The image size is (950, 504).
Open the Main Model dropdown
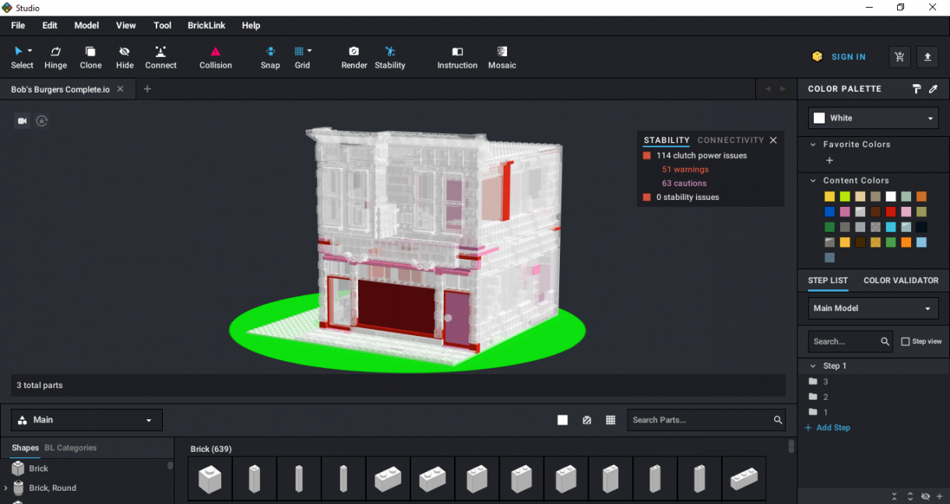[873, 308]
